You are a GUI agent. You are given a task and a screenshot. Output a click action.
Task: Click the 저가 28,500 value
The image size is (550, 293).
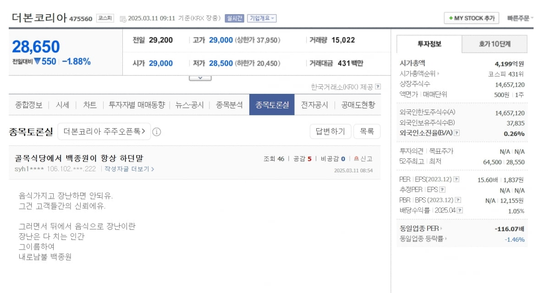[x=221, y=64]
